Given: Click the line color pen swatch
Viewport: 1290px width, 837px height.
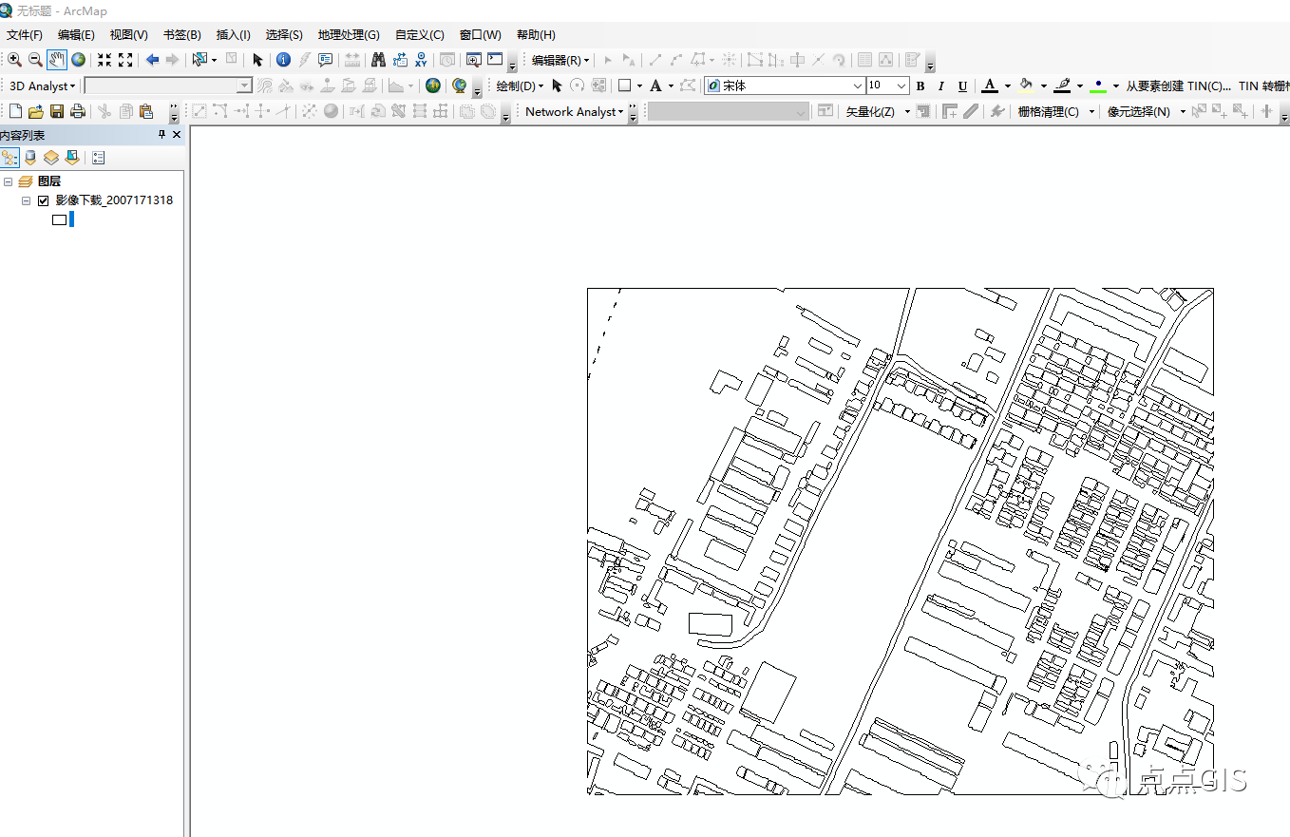Looking at the screenshot, I should click(1062, 86).
